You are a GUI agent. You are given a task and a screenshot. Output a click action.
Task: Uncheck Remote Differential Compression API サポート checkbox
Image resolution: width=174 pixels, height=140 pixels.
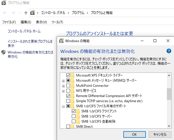(68, 96)
